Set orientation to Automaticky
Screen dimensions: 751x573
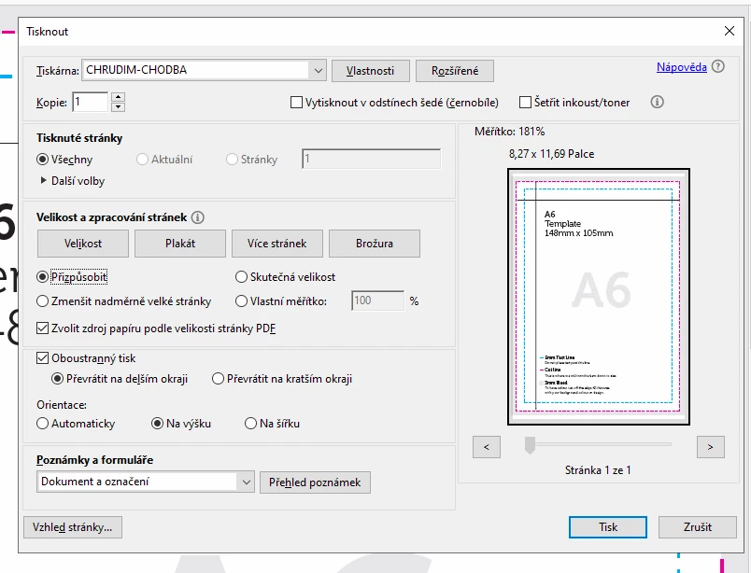pos(43,424)
